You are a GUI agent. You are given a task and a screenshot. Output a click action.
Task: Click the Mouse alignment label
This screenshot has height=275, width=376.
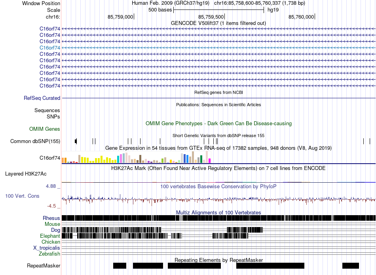(52, 224)
